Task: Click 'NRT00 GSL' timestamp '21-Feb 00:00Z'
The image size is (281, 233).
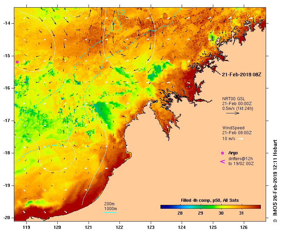Action: click(x=237, y=104)
